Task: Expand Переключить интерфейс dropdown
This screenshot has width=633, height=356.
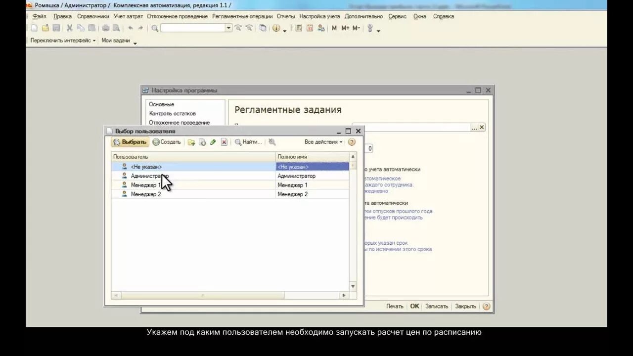Action: click(x=63, y=41)
